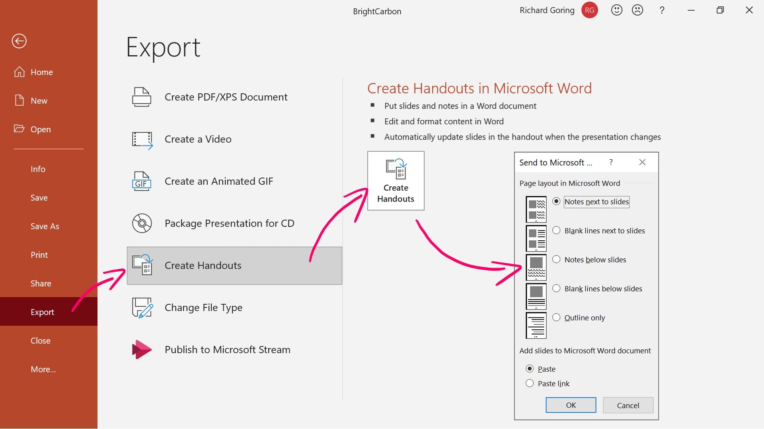Click the Help question mark in title bar
Viewport: 764px width, 429px height.
click(662, 10)
